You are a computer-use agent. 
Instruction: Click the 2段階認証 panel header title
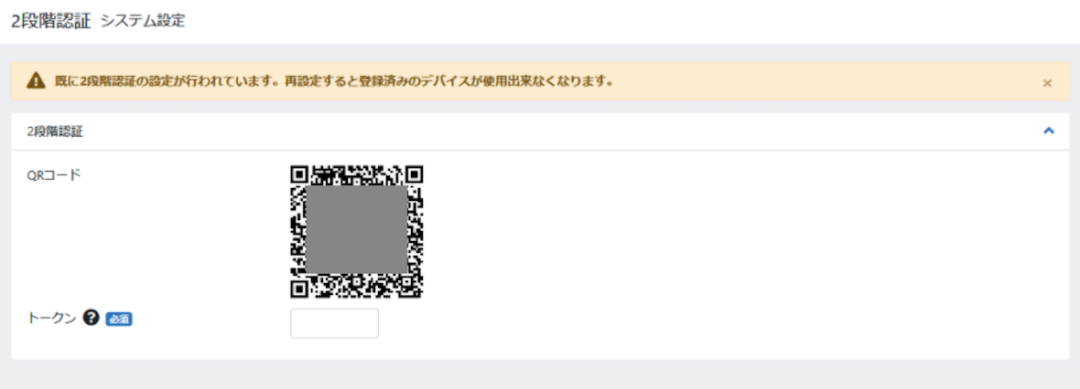click(x=54, y=131)
